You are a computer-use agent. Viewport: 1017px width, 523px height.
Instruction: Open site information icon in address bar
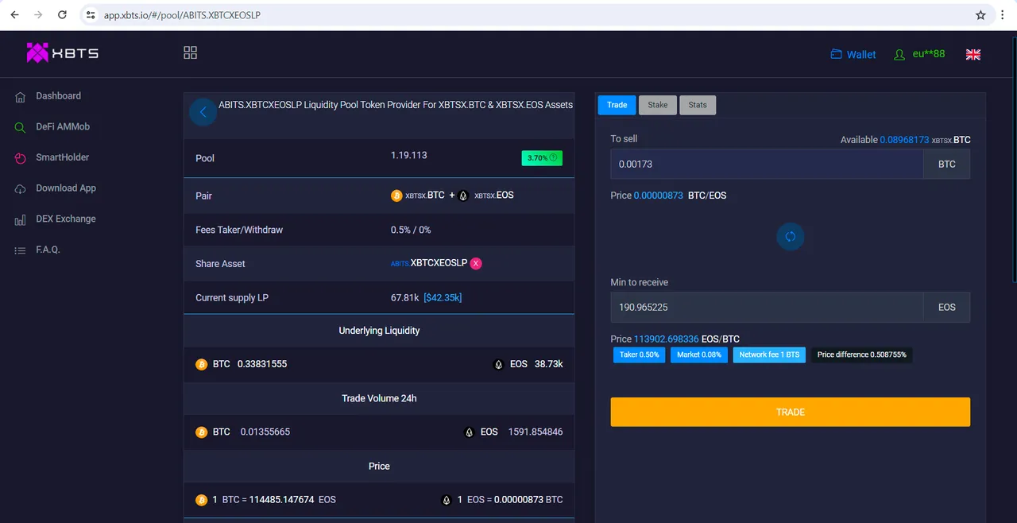pos(91,15)
